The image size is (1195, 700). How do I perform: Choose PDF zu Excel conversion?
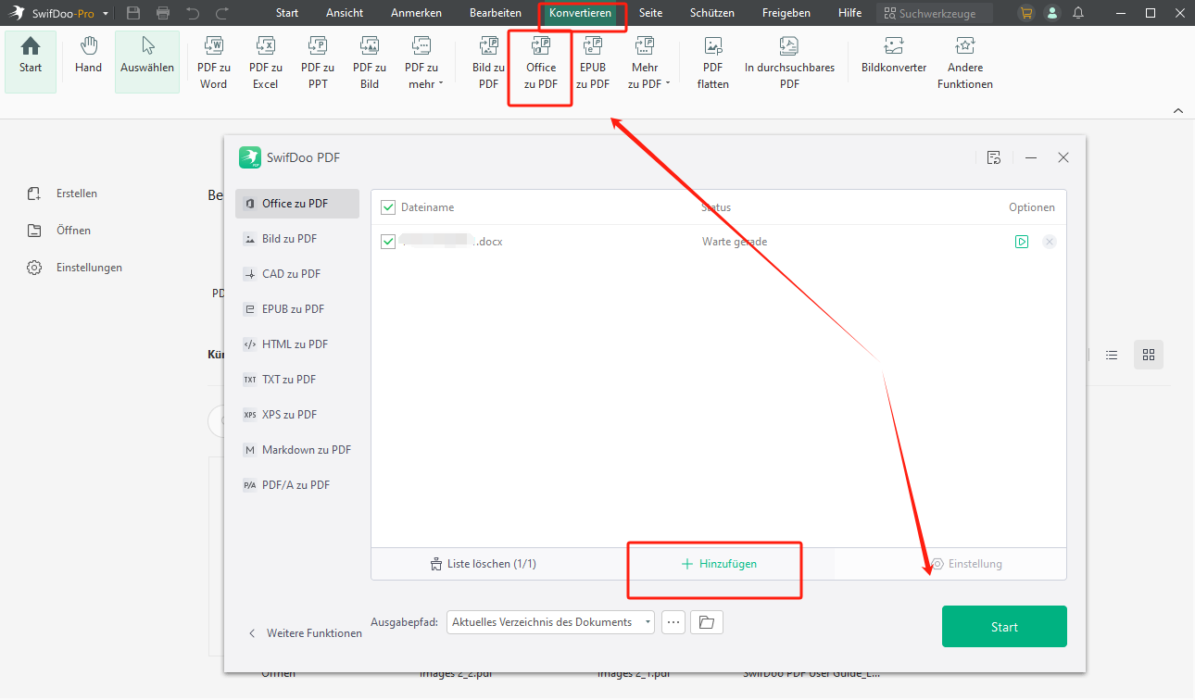coord(265,64)
